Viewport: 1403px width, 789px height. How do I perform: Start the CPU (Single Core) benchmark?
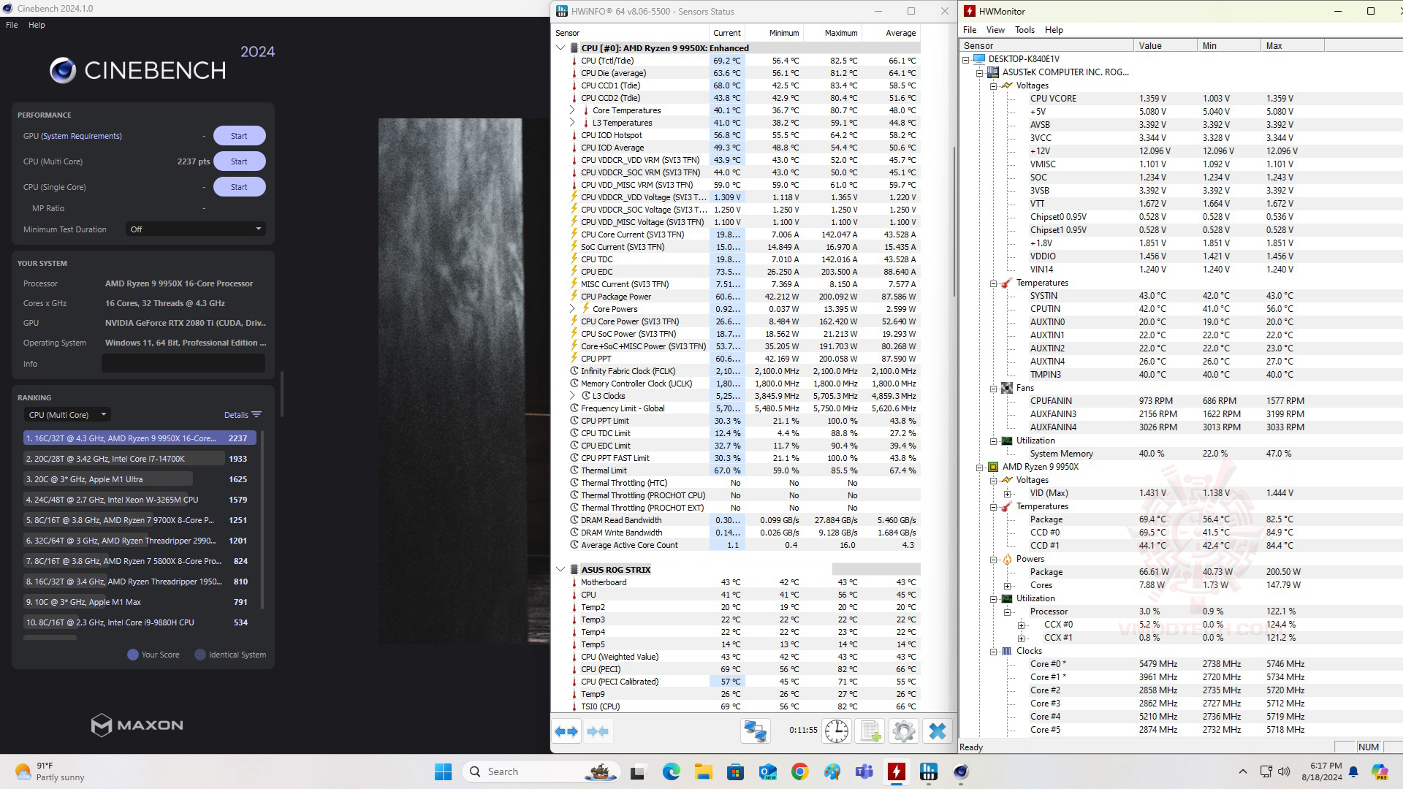click(x=239, y=187)
